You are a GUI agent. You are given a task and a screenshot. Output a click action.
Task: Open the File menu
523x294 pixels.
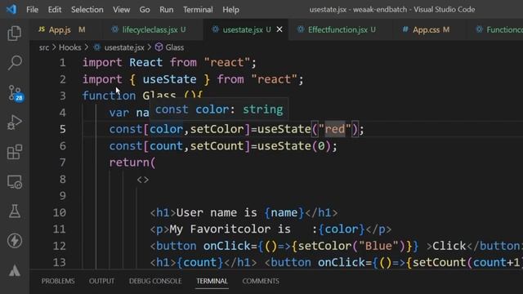(x=33, y=9)
